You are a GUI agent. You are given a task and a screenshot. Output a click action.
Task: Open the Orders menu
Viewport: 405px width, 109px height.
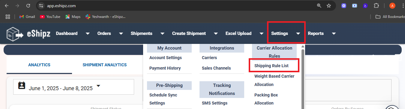pos(104,33)
